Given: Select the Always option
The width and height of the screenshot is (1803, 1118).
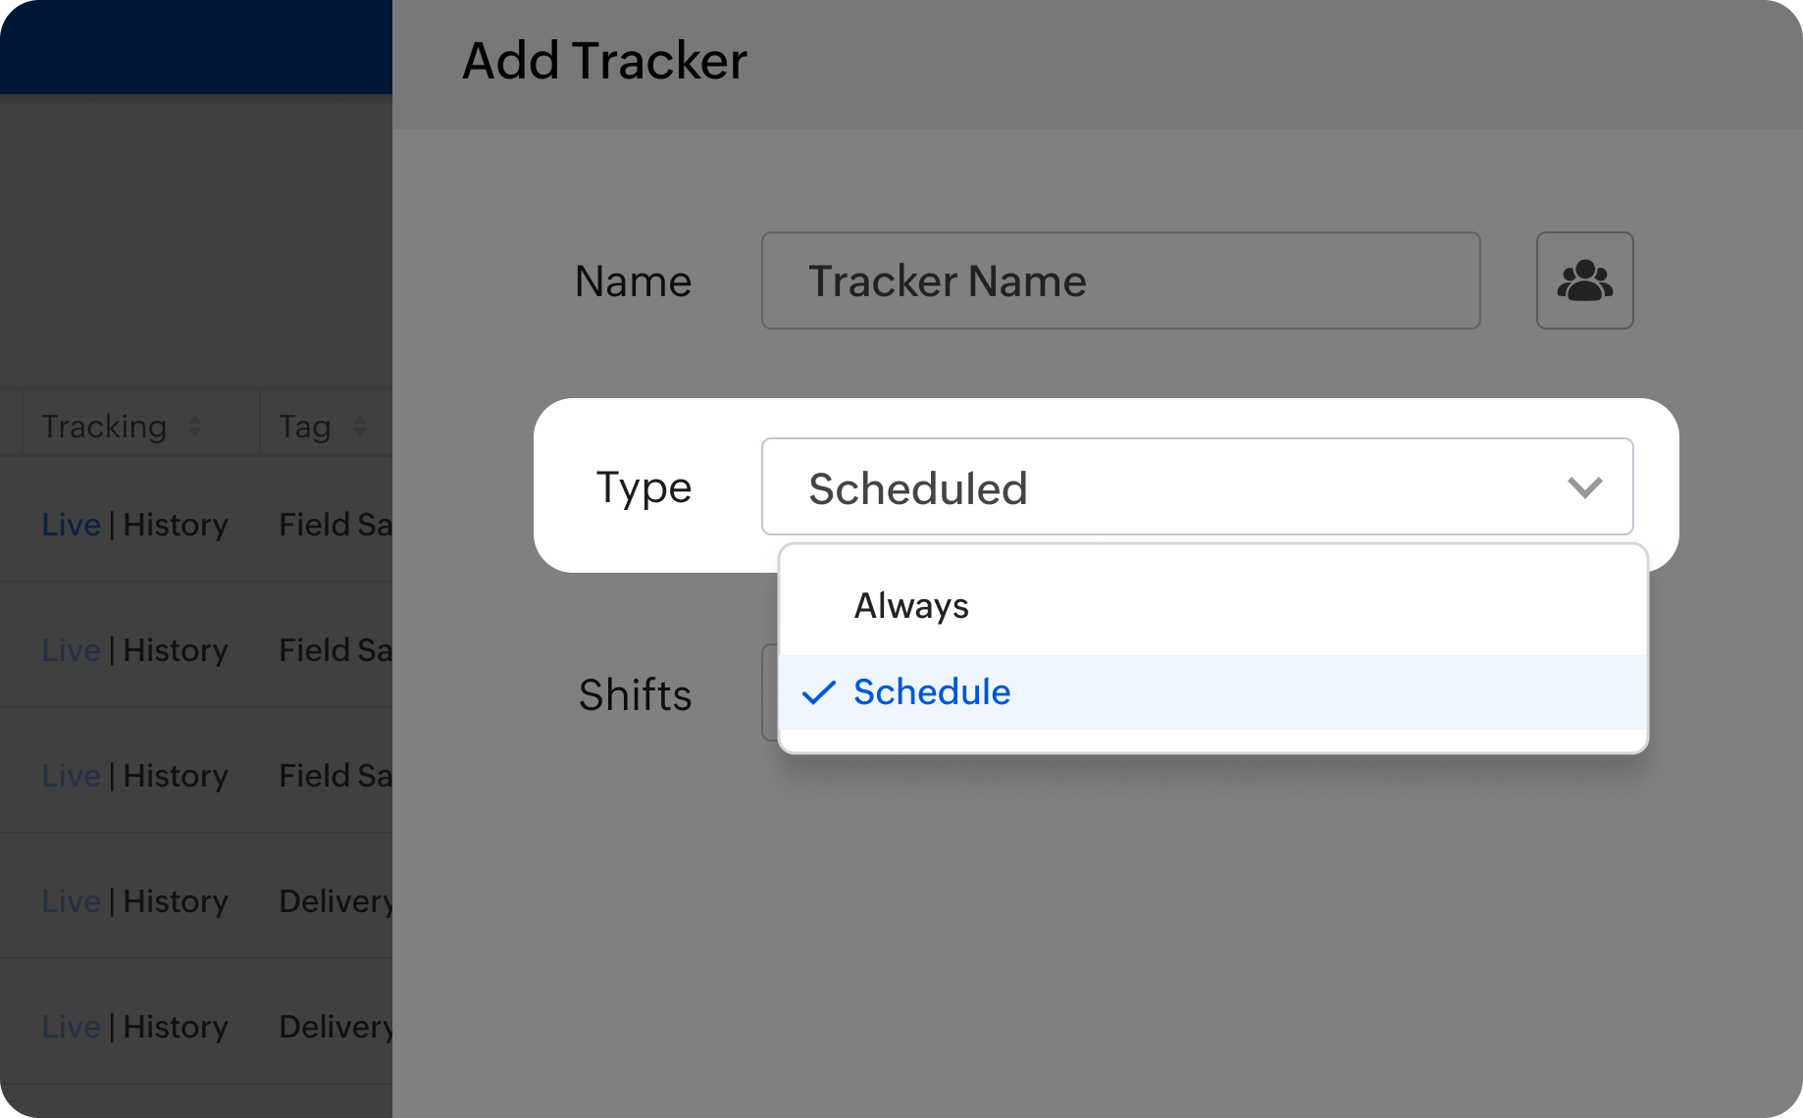Looking at the screenshot, I should point(911,606).
